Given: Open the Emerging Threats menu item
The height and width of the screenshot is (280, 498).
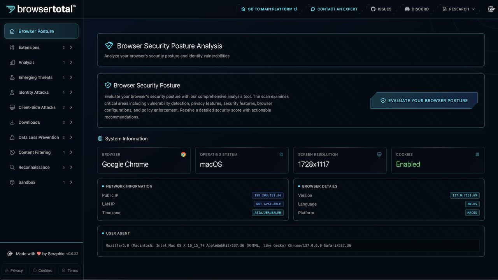Looking at the screenshot, I should click(41, 77).
